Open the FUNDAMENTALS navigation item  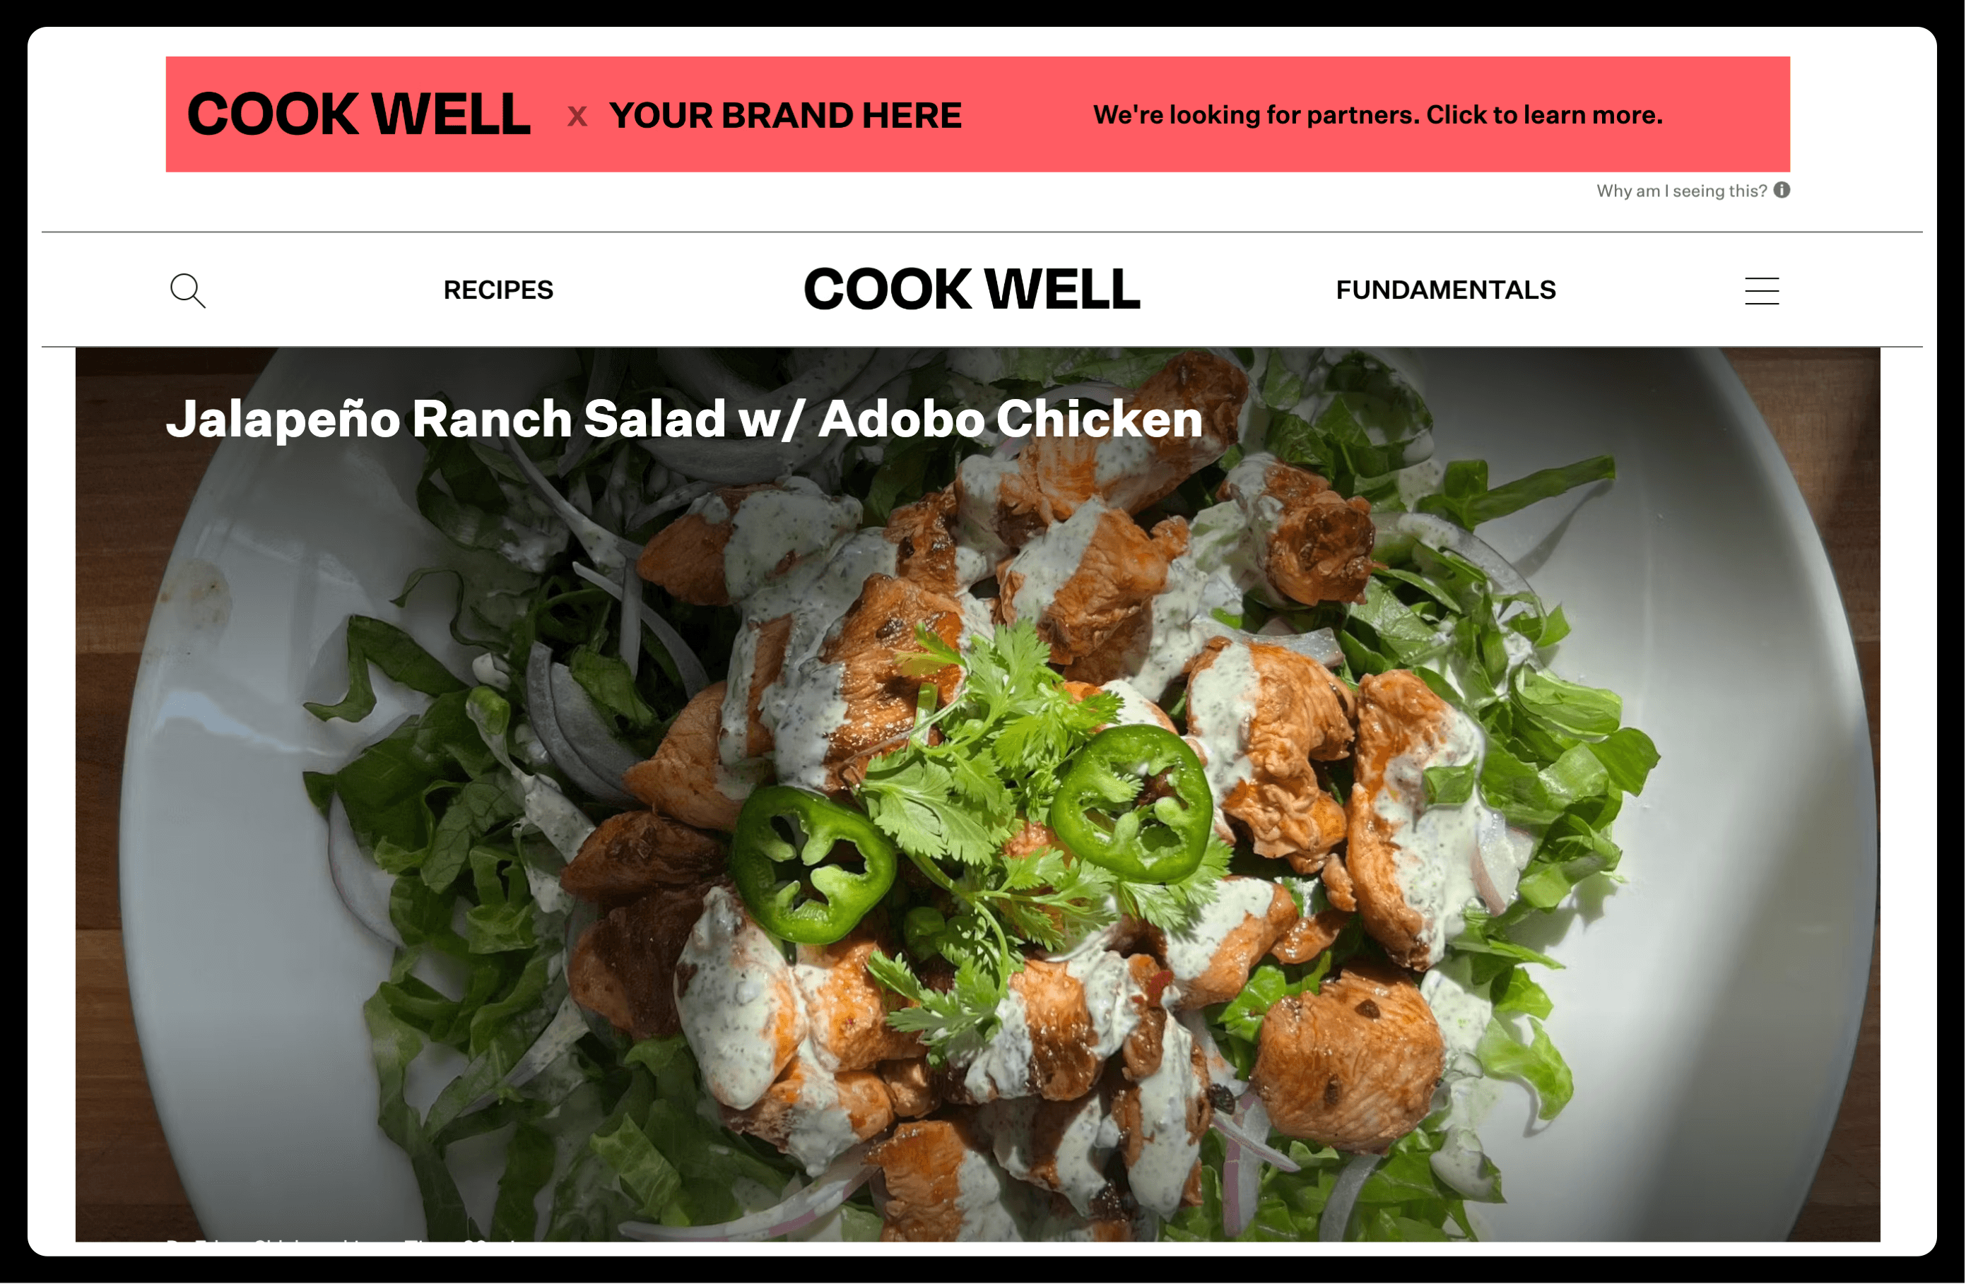[1446, 290]
